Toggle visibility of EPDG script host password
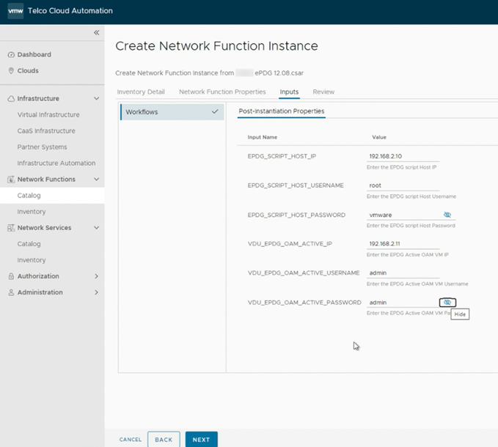The image size is (498, 447). tap(447, 215)
